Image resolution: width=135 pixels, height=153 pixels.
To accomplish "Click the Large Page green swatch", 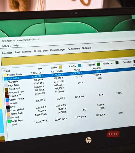I will pyautogui.click(x=9, y=121).
